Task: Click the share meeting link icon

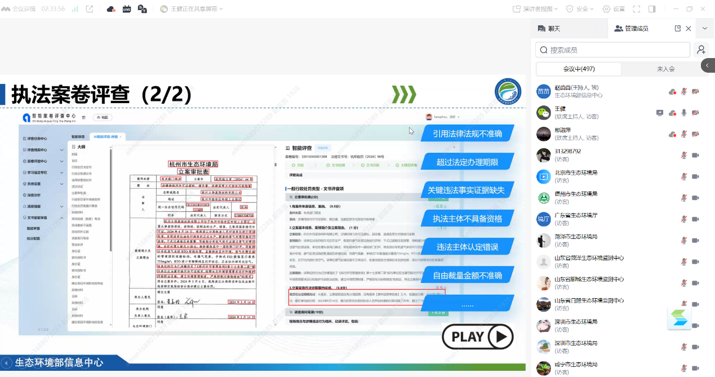Action: [x=90, y=9]
